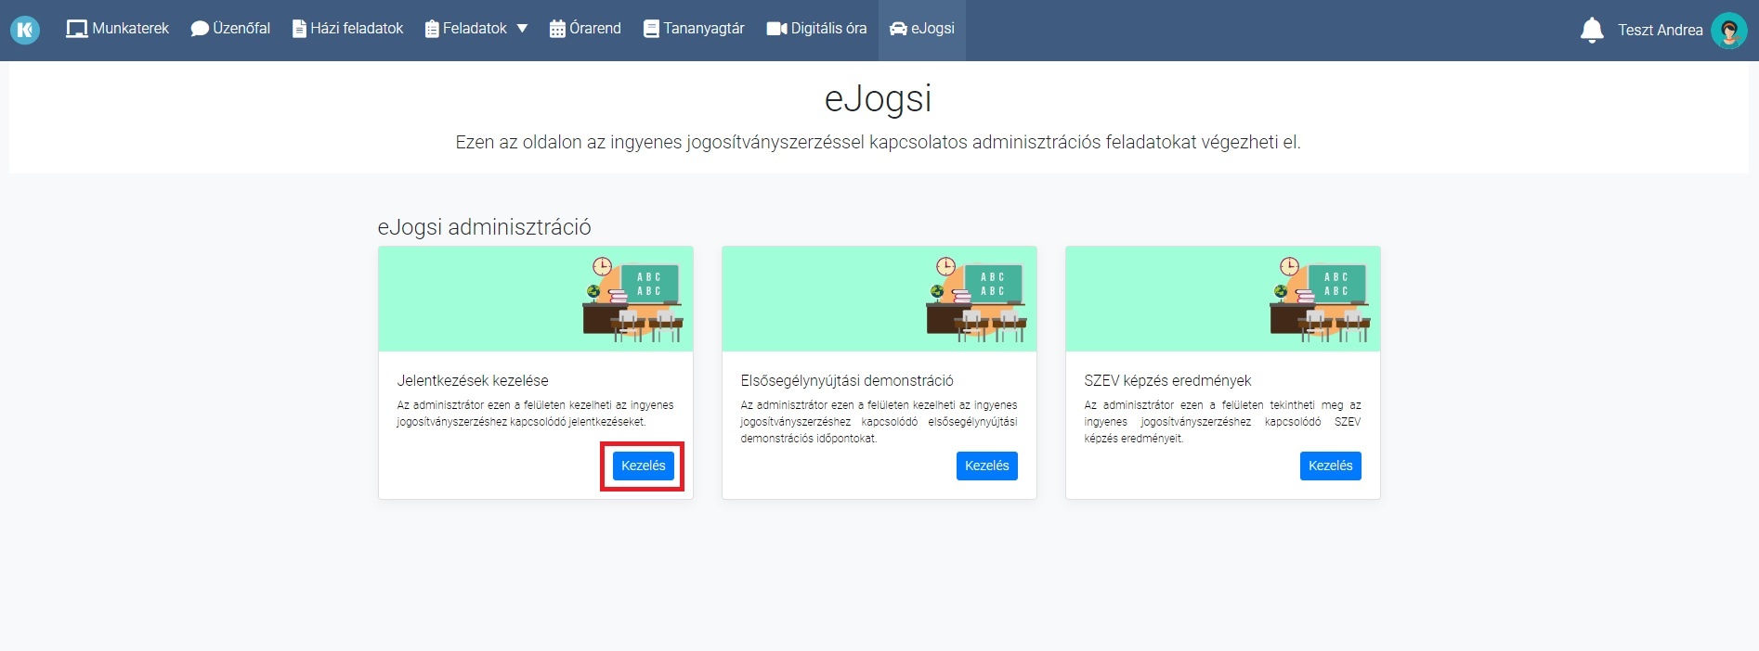Click the Jelentkezések kezelése card image
The image size is (1759, 651).
[536, 299]
